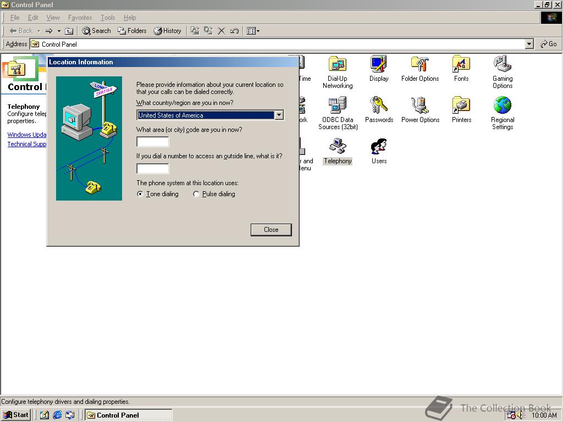Open the Folder Options icon
This screenshot has height=422, width=563.
(420, 69)
